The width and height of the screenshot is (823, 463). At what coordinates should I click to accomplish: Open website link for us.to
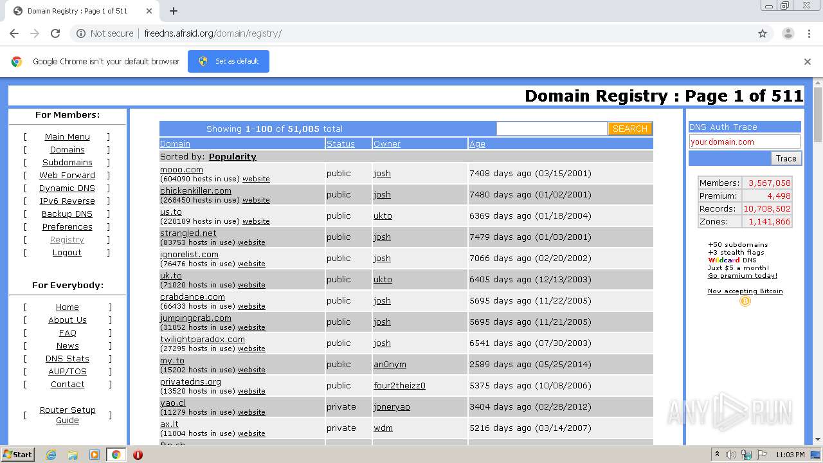(x=255, y=221)
